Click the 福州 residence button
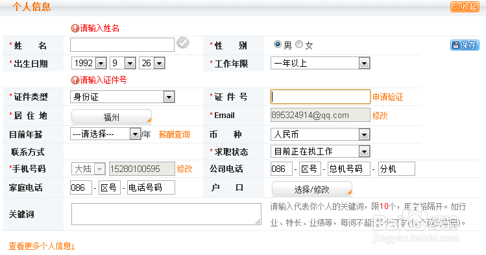Image resolution: width=486 pixels, height=255 pixels. pos(112,117)
